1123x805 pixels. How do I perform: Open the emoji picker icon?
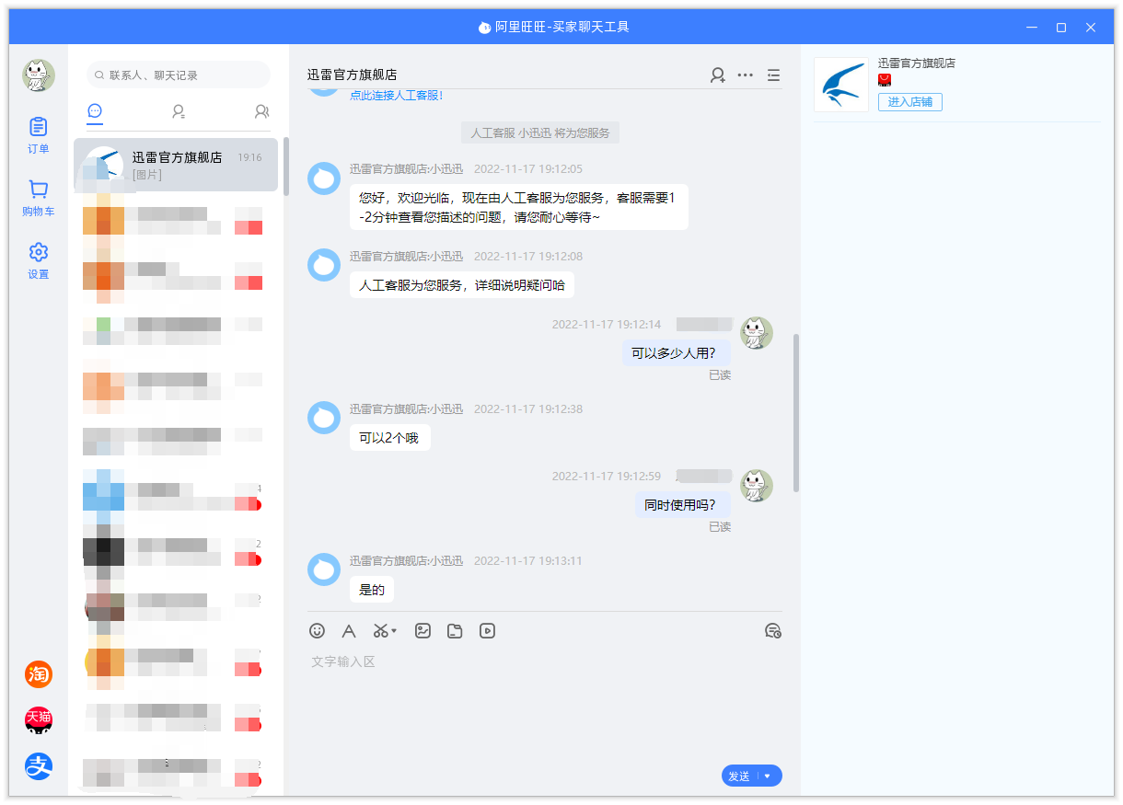coord(318,631)
